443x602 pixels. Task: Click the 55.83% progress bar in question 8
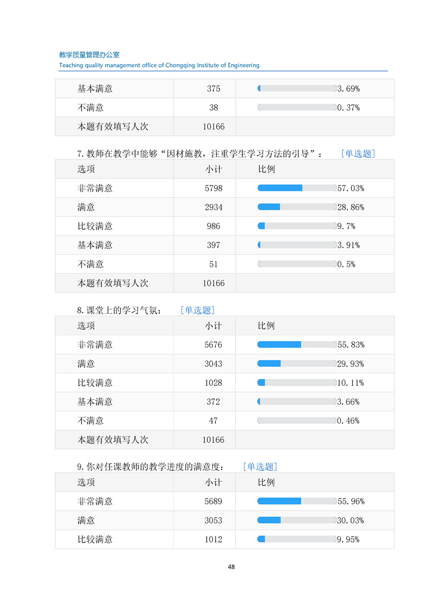tap(297, 345)
